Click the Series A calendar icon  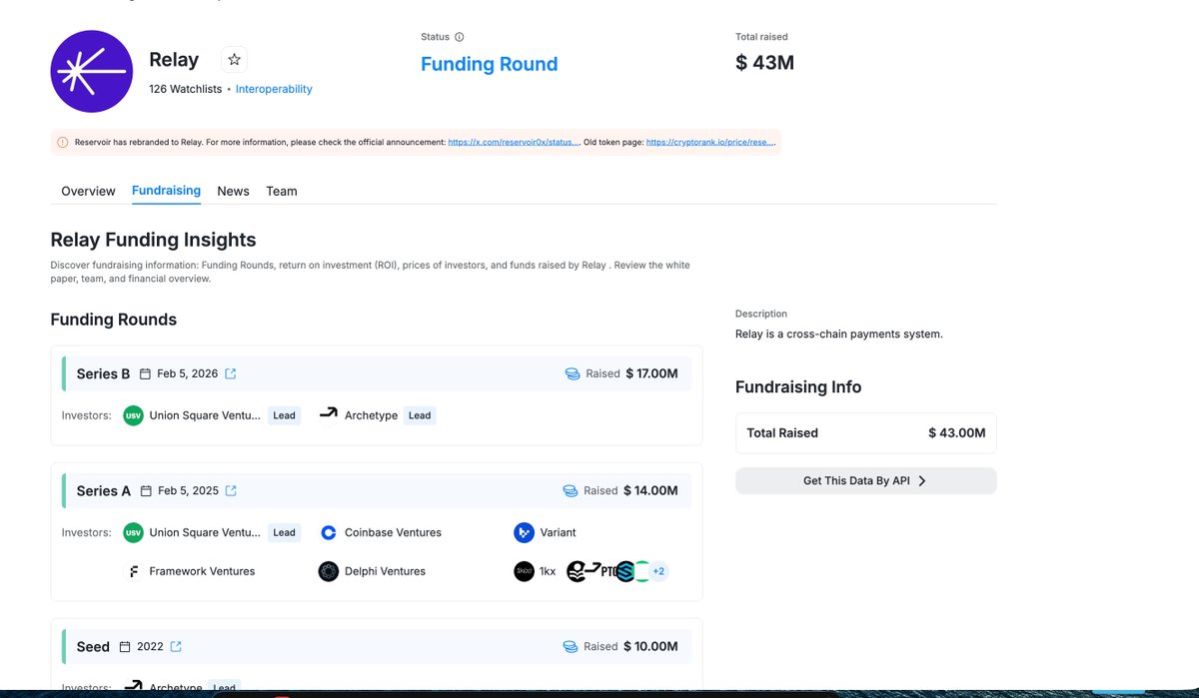click(146, 491)
